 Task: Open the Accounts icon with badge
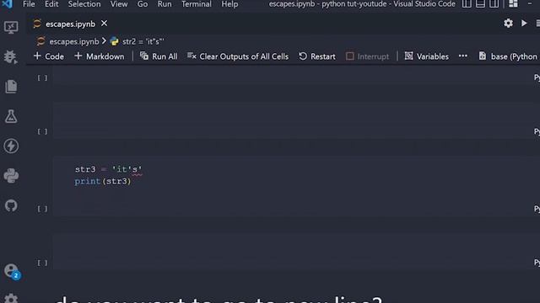[x=12, y=271]
